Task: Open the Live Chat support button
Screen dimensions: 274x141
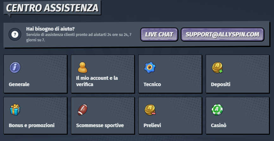Action: pyautogui.click(x=159, y=35)
